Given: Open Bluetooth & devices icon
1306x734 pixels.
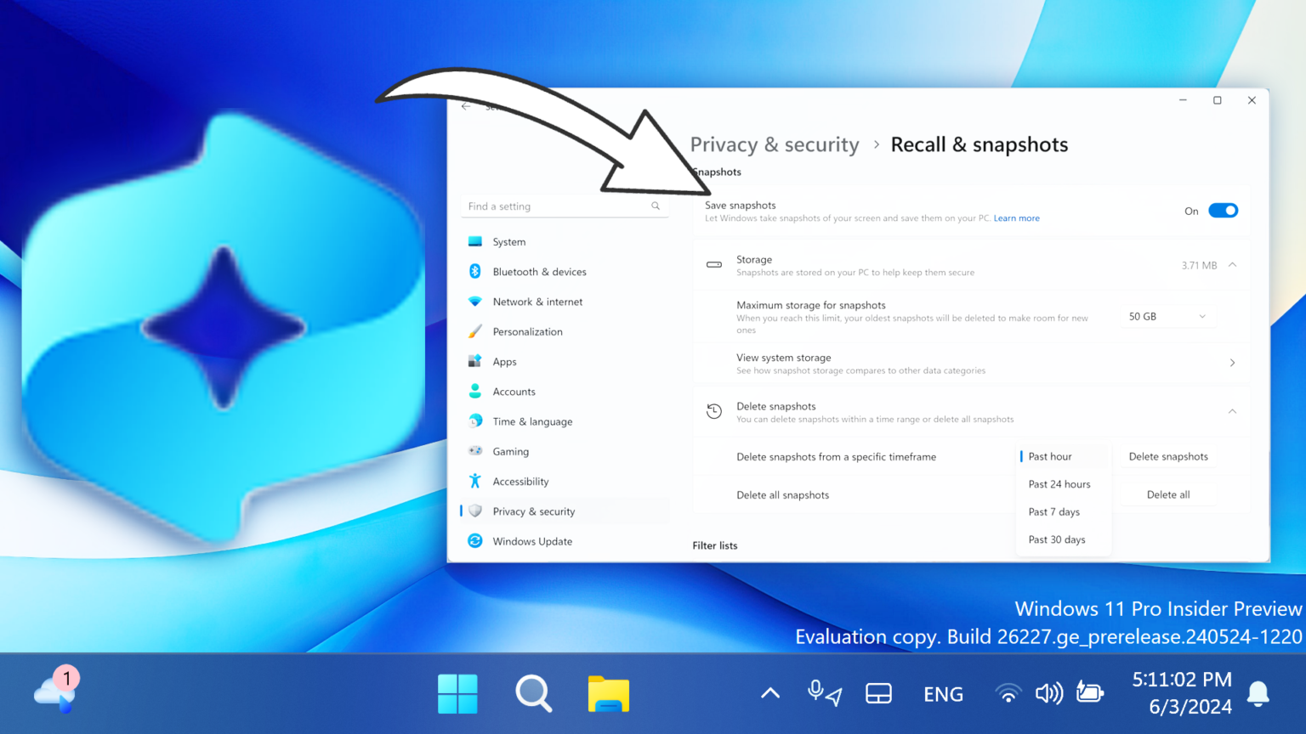Looking at the screenshot, I should coord(475,271).
